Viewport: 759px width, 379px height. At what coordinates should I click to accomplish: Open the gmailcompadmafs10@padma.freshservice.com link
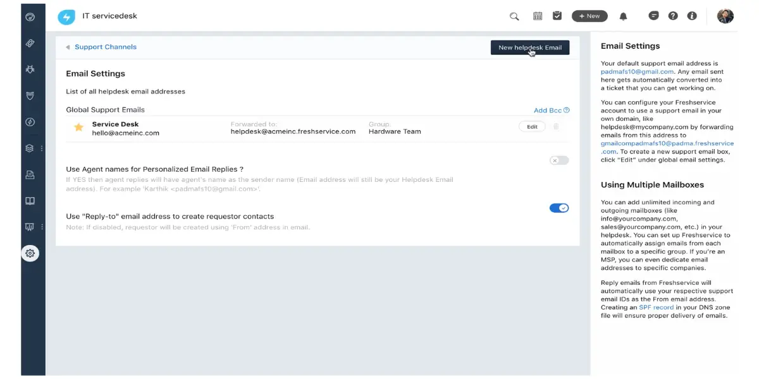[x=667, y=147]
